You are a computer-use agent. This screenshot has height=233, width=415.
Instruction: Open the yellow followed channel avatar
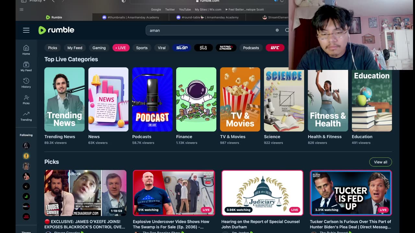point(26,156)
